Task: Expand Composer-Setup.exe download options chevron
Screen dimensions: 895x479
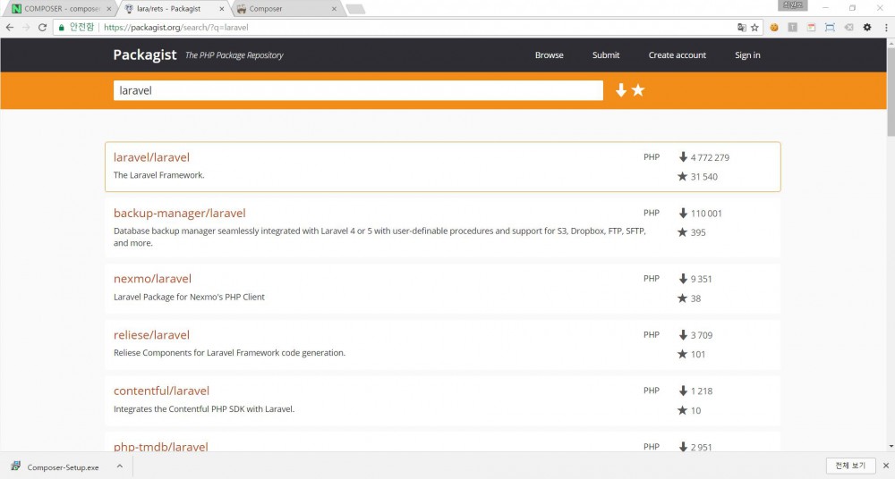Action: point(120,466)
